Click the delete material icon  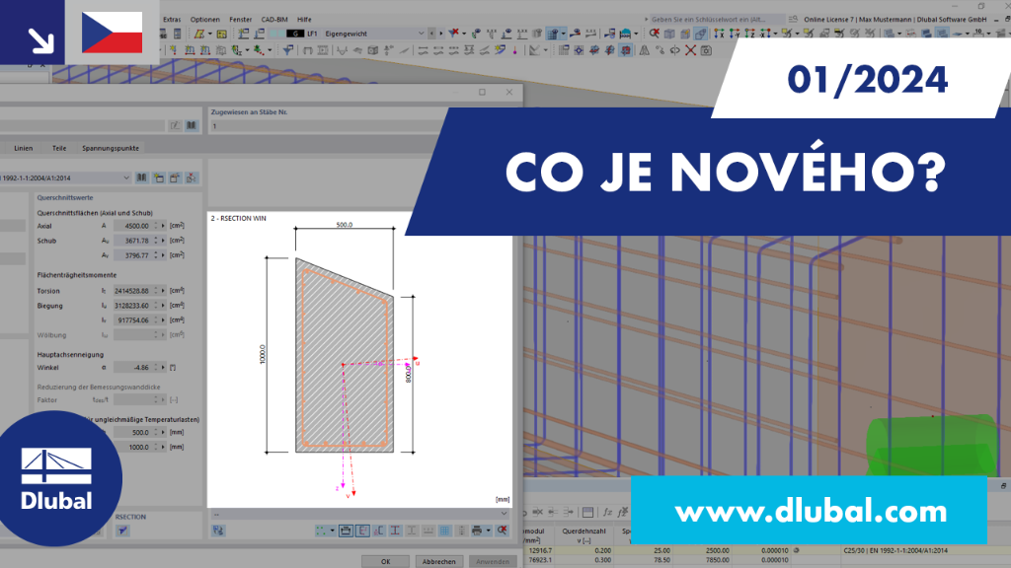pyautogui.click(x=192, y=177)
